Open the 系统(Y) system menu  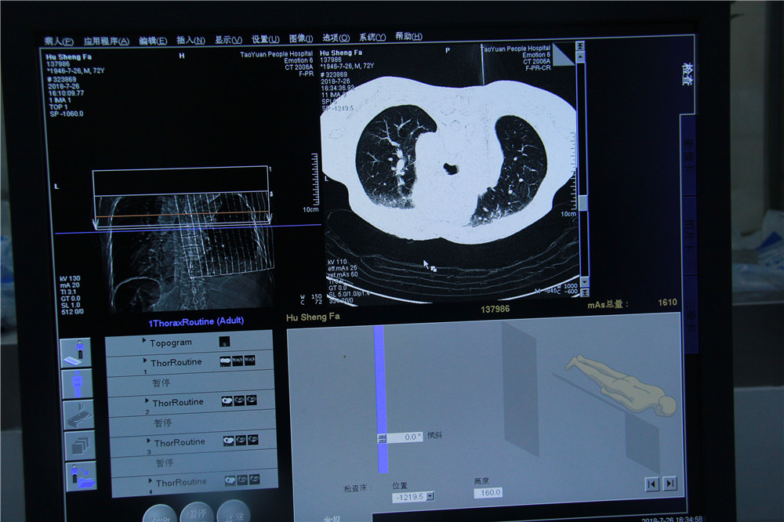(372, 38)
